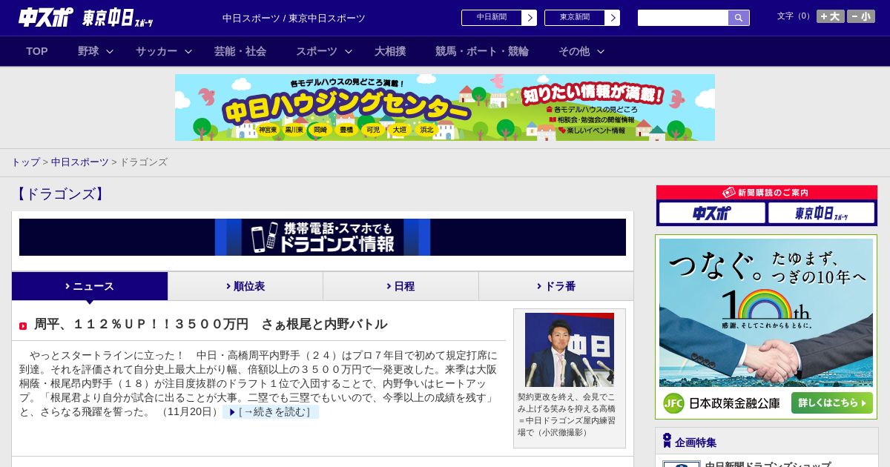The image size is (890, 467).
Task: Open the スポーツ navigation menu
Action: pyautogui.click(x=317, y=51)
